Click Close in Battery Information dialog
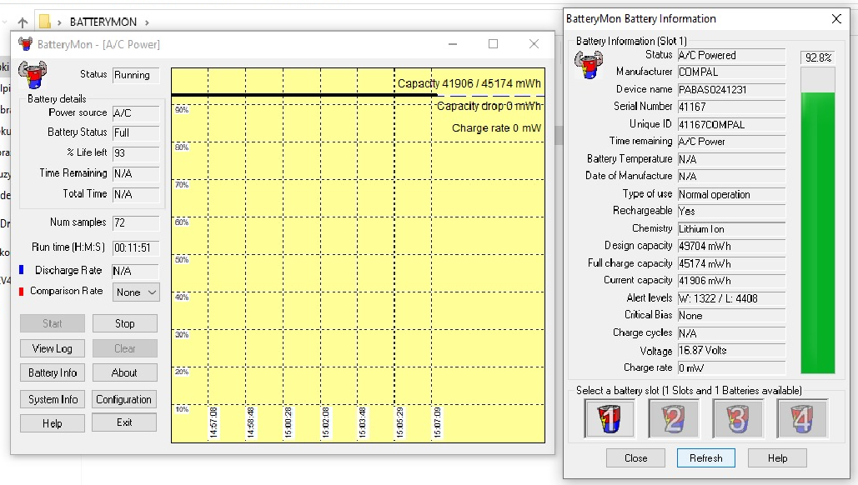 point(635,458)
